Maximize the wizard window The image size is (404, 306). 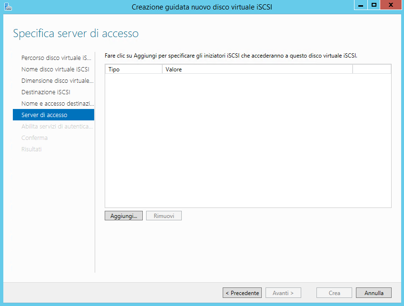pyautogui.click(x=374, y=5)
